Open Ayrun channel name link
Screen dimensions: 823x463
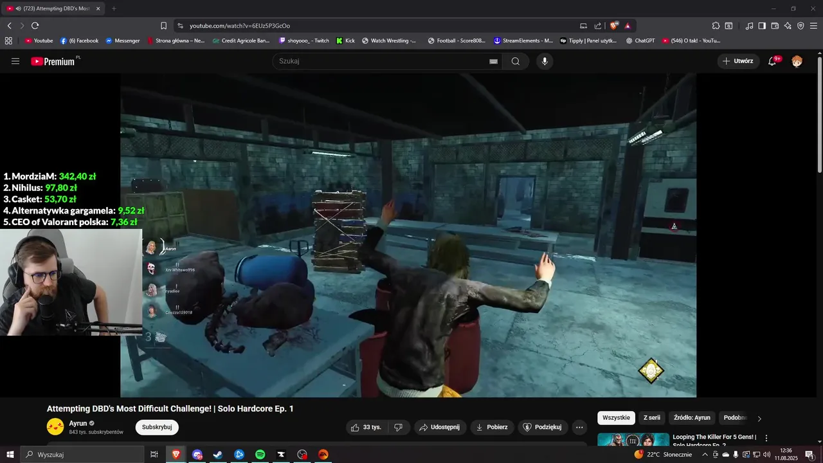[78, 424]
